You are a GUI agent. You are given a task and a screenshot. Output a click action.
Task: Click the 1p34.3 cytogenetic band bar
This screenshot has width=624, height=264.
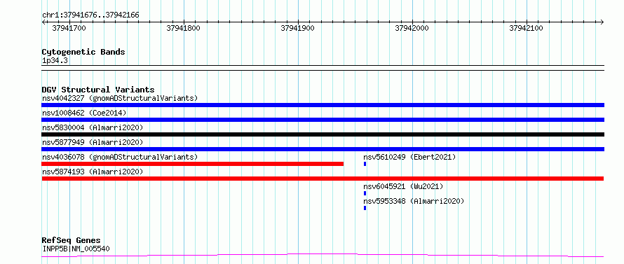pos(323,68)
